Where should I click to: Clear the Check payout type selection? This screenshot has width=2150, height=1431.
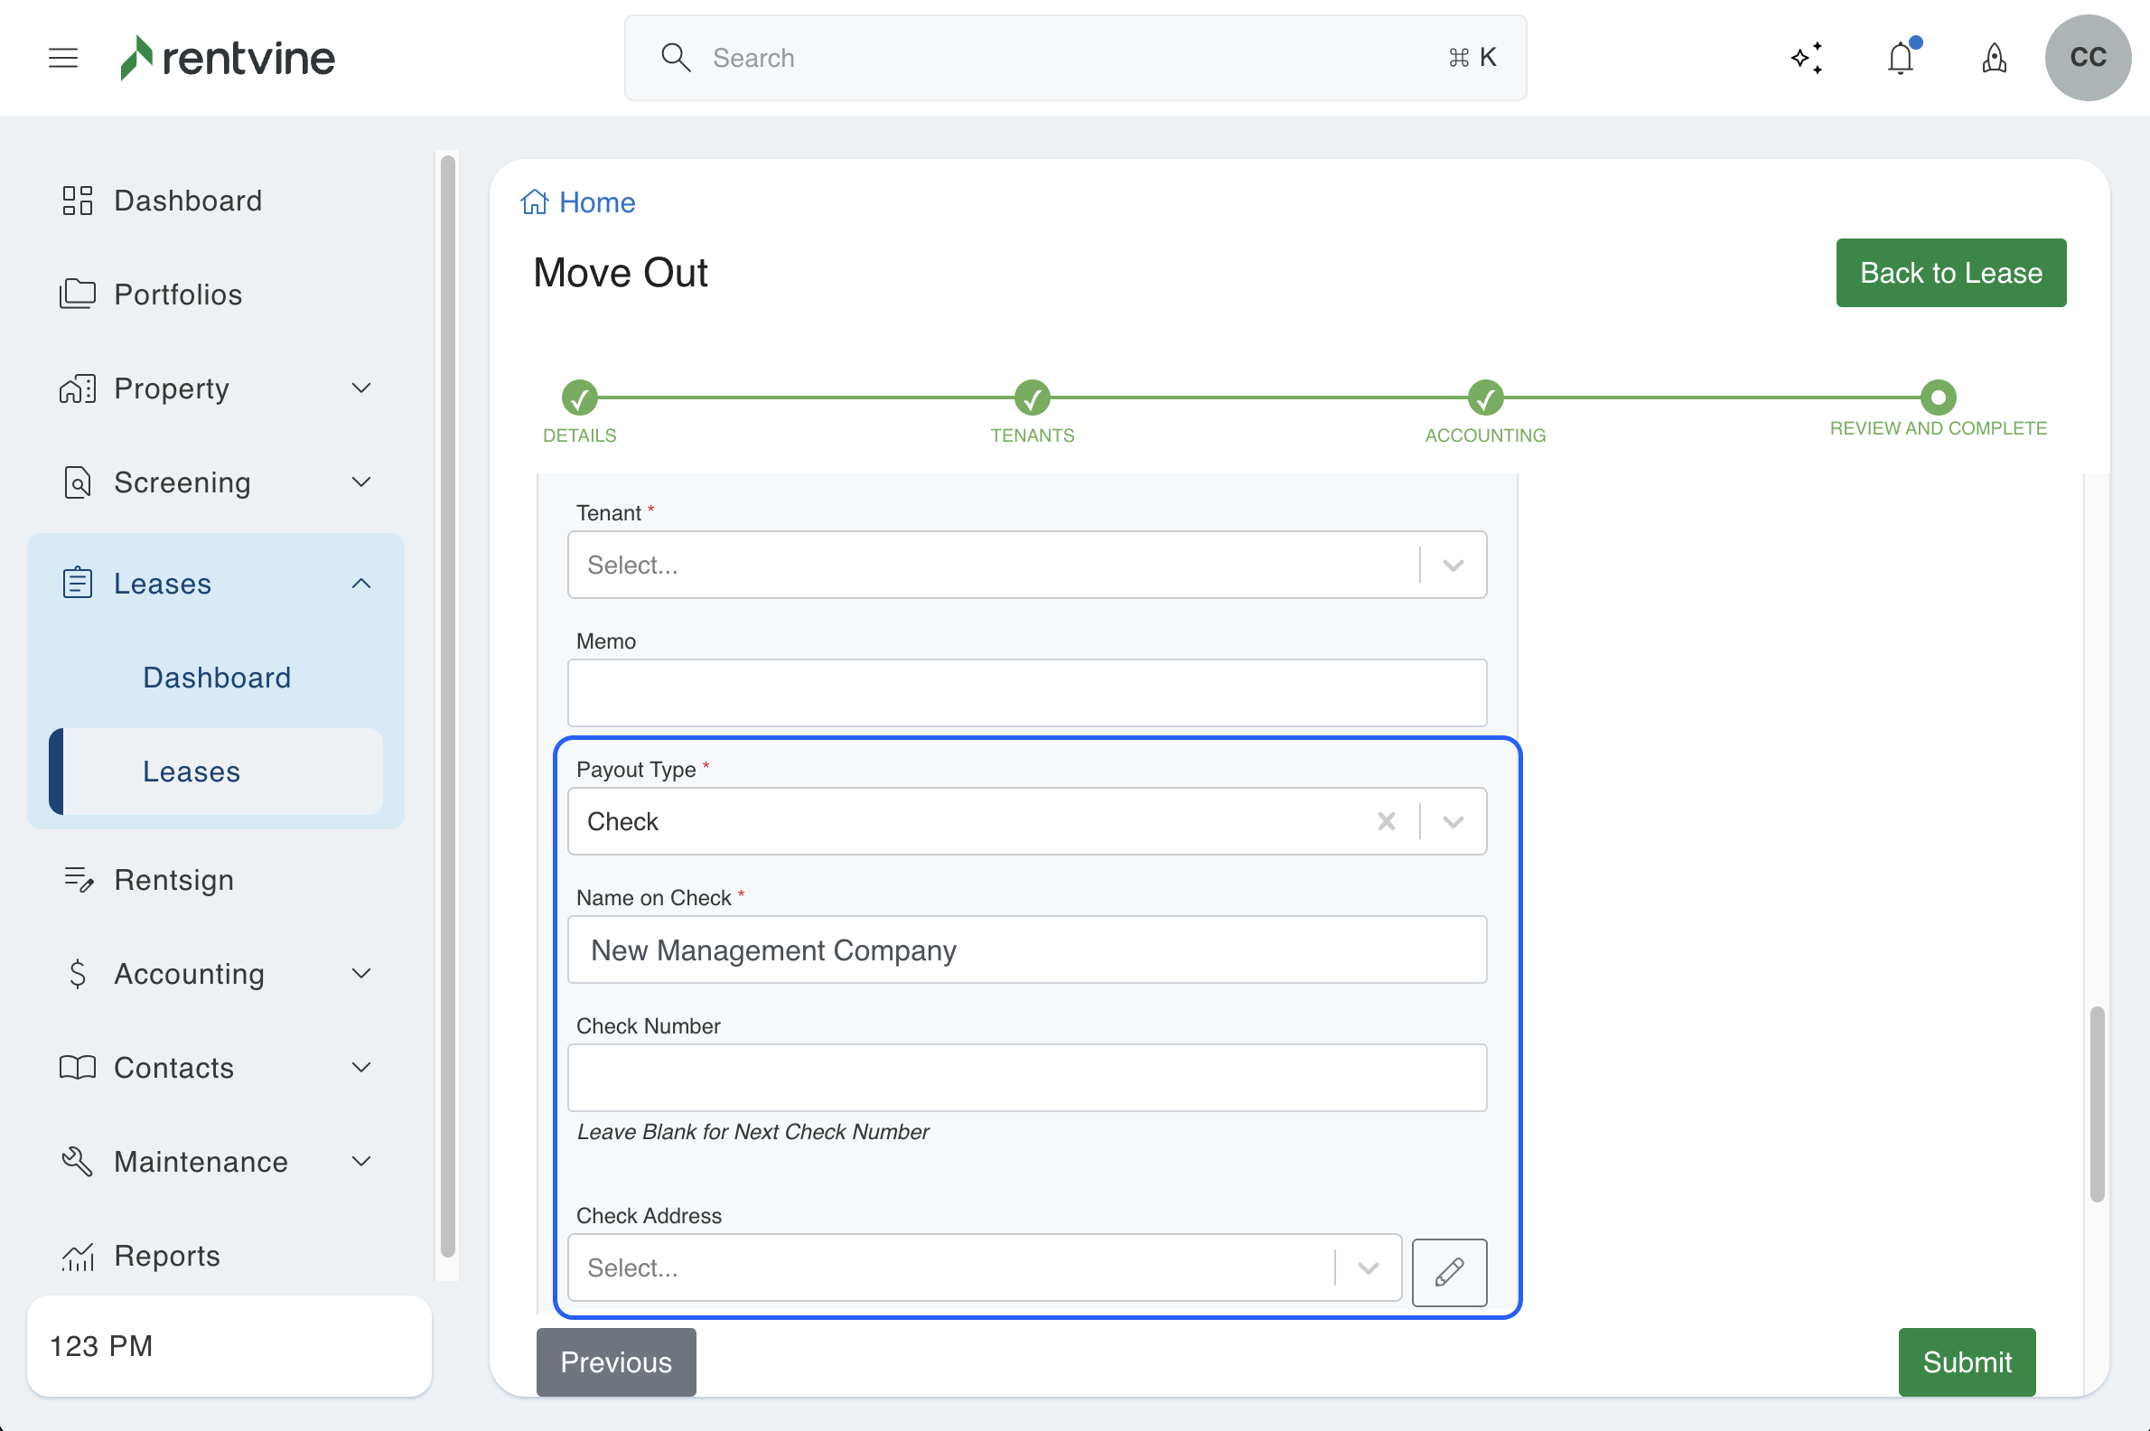tap(1386, 821)
